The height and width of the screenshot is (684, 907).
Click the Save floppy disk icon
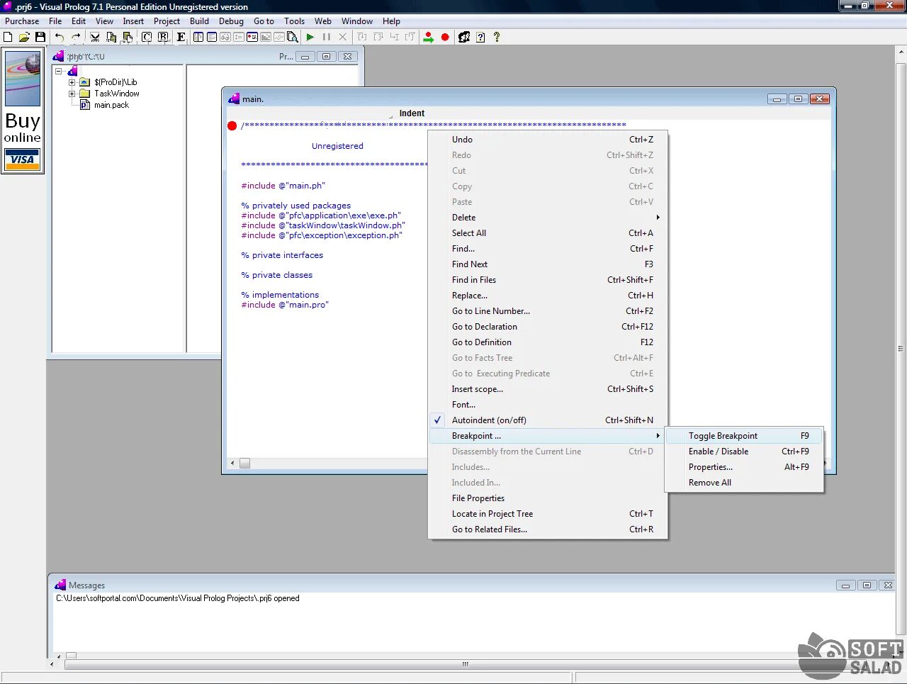click(40, 37)
